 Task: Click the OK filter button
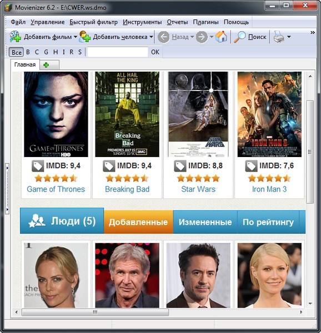click(x=155, y=52)
